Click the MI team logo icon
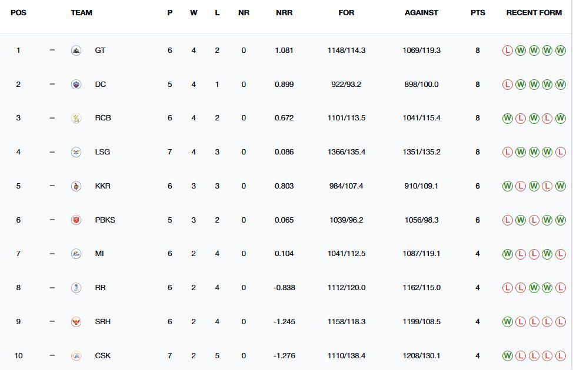This screenshot has width=573, height=370. [x=76, y=254]
